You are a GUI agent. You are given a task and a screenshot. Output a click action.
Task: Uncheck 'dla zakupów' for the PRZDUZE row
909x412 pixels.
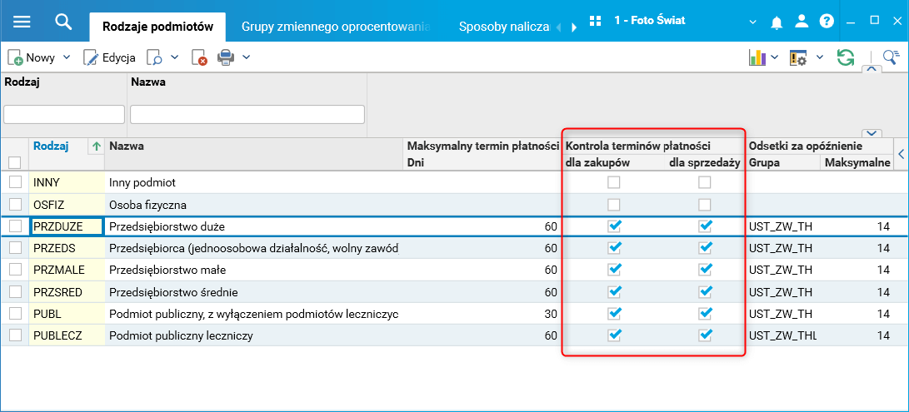[614, 226]
